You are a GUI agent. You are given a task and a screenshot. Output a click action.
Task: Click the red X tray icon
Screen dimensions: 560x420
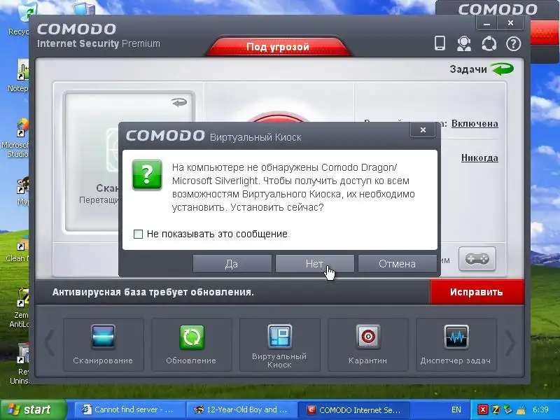(x=482, y=409)
